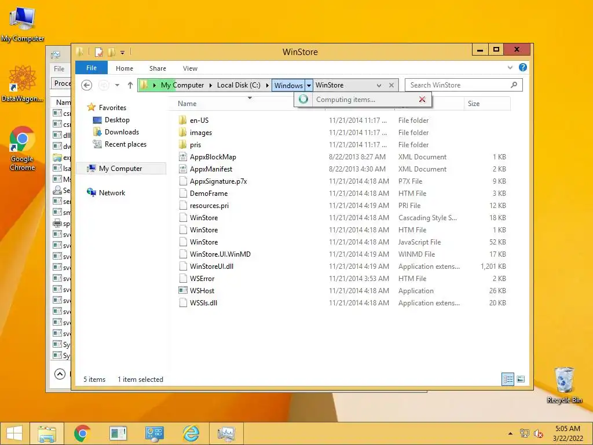Viewport: 593px width, 445px height.
Task: Switch to the Share ribbon tab
Action: [158, 68]
